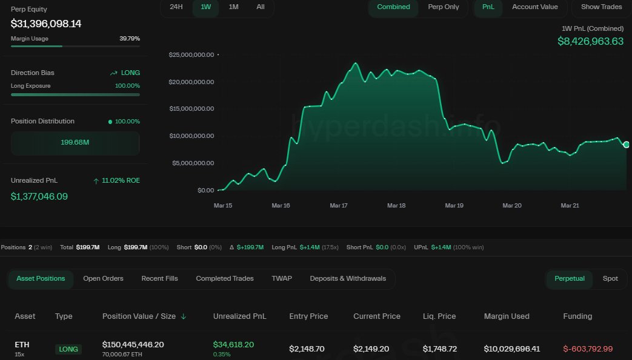Switch to the Open Orders tab
632x360 pixels.
tap(103, 278)
